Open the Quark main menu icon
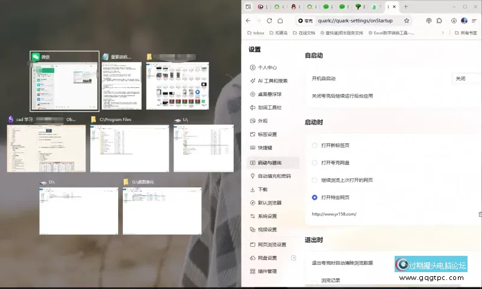 pos(474,20)
